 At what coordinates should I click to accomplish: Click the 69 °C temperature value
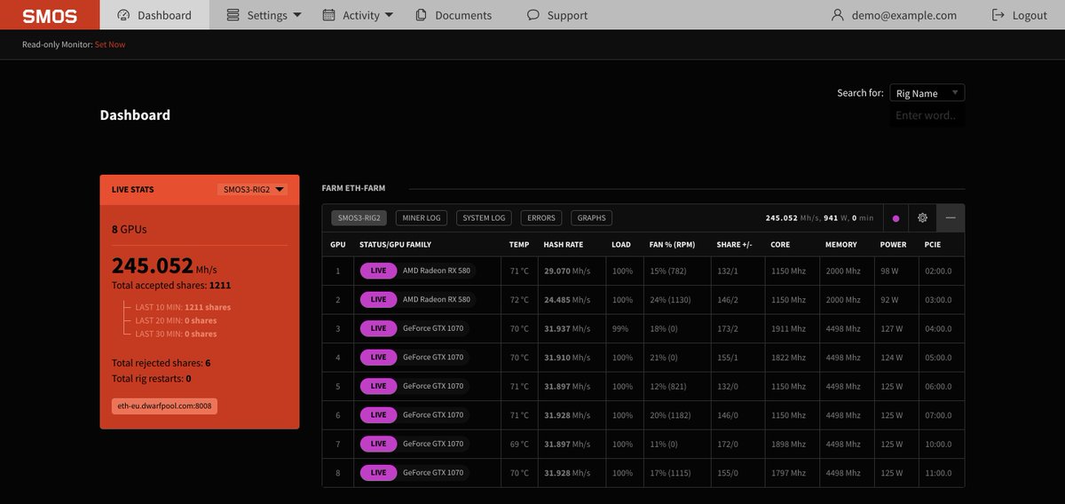(519, 444)
